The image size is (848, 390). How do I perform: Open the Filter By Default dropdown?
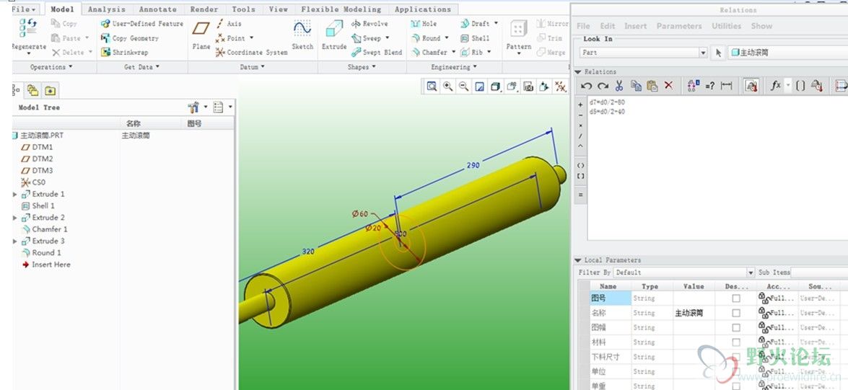tap(751, 272)
